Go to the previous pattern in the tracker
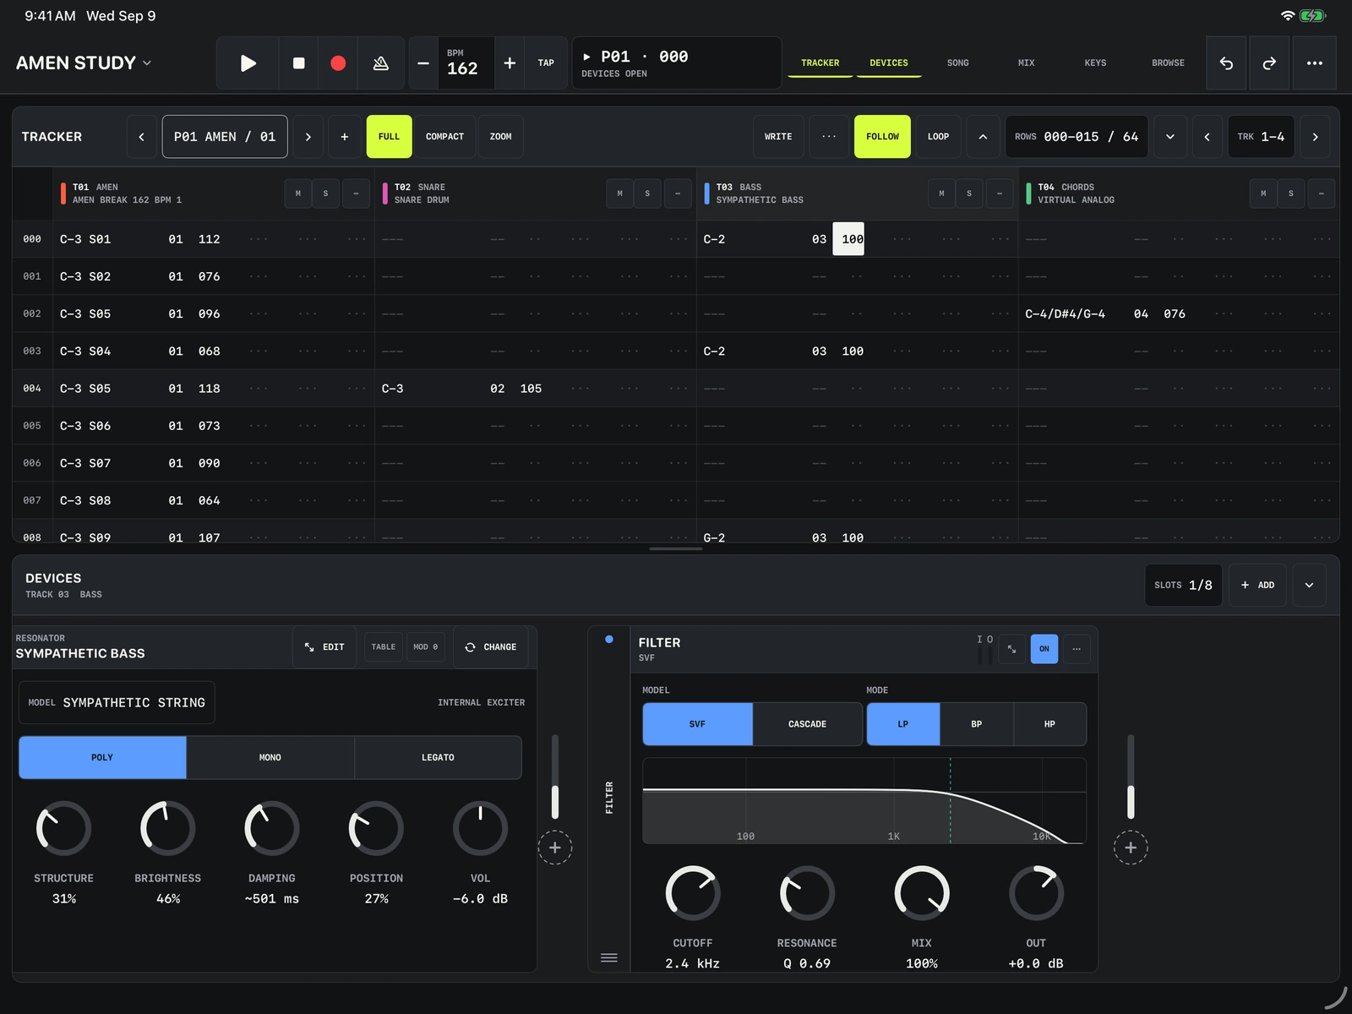The image size is (1352, 1014). coord(141,137)
